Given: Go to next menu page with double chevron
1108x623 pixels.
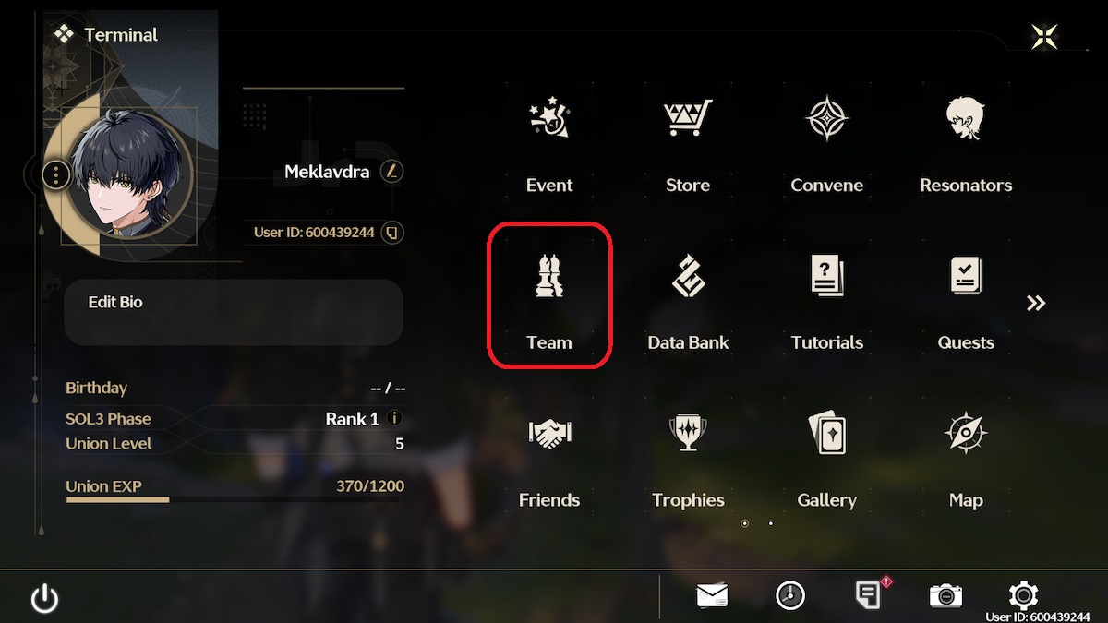Looking at the screenshot, I should coord(1036,303).
